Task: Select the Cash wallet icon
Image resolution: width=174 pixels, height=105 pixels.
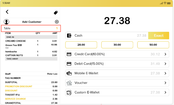Action: (69, 36)
